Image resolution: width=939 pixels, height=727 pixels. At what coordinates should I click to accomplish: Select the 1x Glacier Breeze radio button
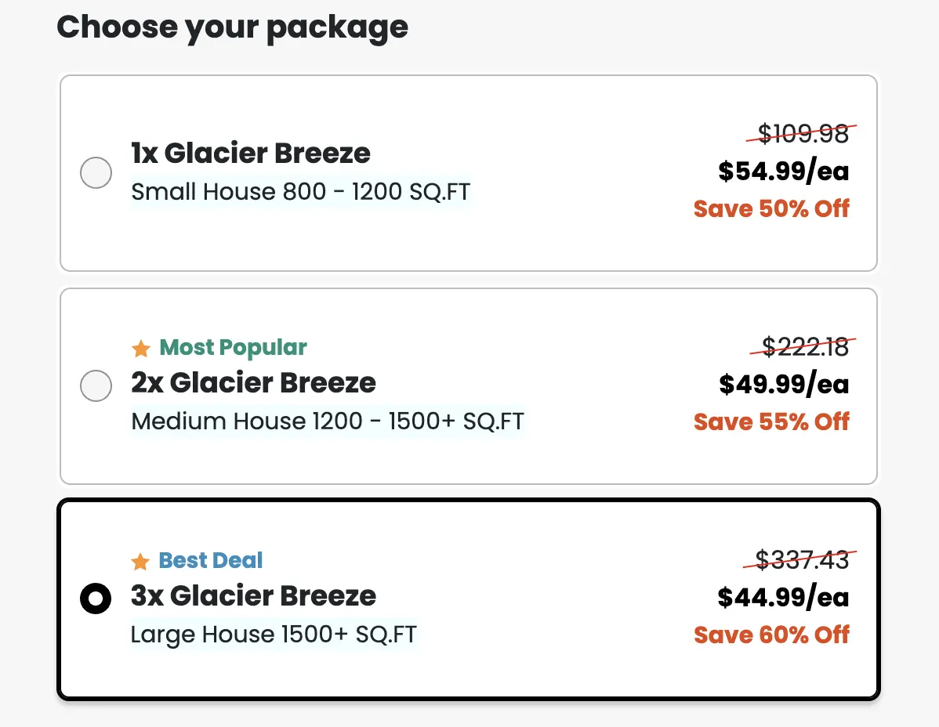click(x=96, y=172)
